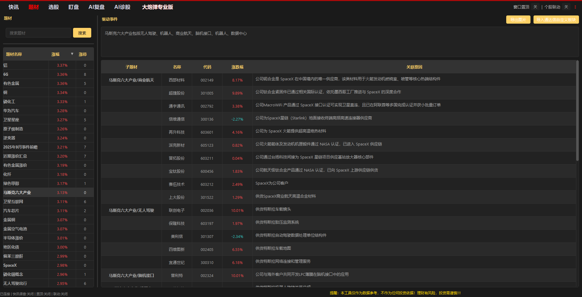Sort by the 涨停 column header

click(83, 54)
